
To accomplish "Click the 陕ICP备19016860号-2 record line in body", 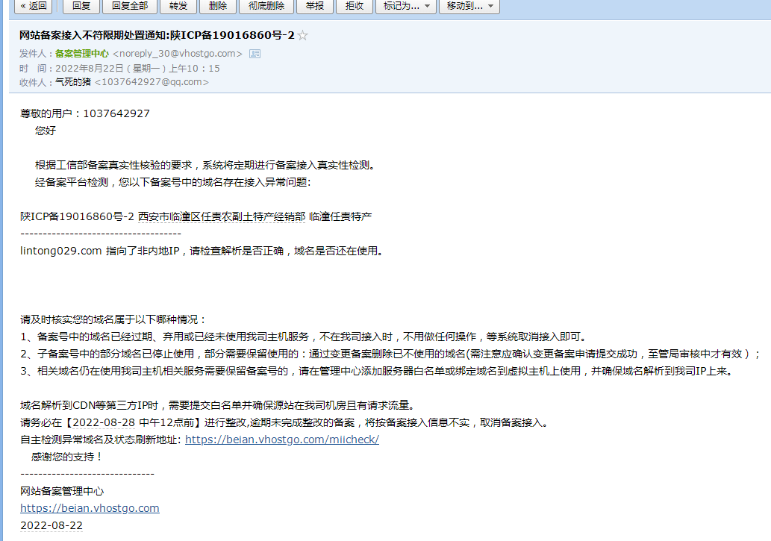I will pos(77,216).
